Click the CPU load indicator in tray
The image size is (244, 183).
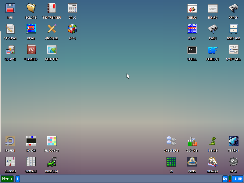click(230, 179)
